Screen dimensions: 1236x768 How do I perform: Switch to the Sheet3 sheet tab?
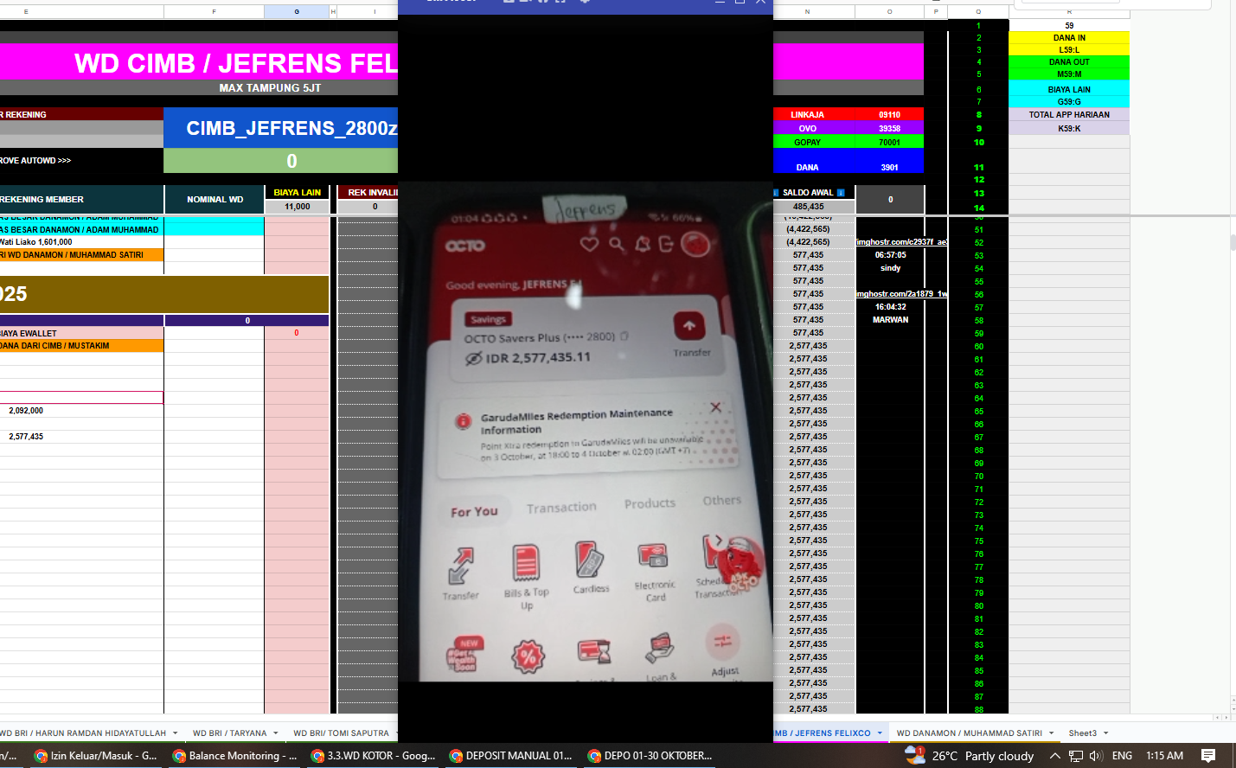coord(1082,733)
